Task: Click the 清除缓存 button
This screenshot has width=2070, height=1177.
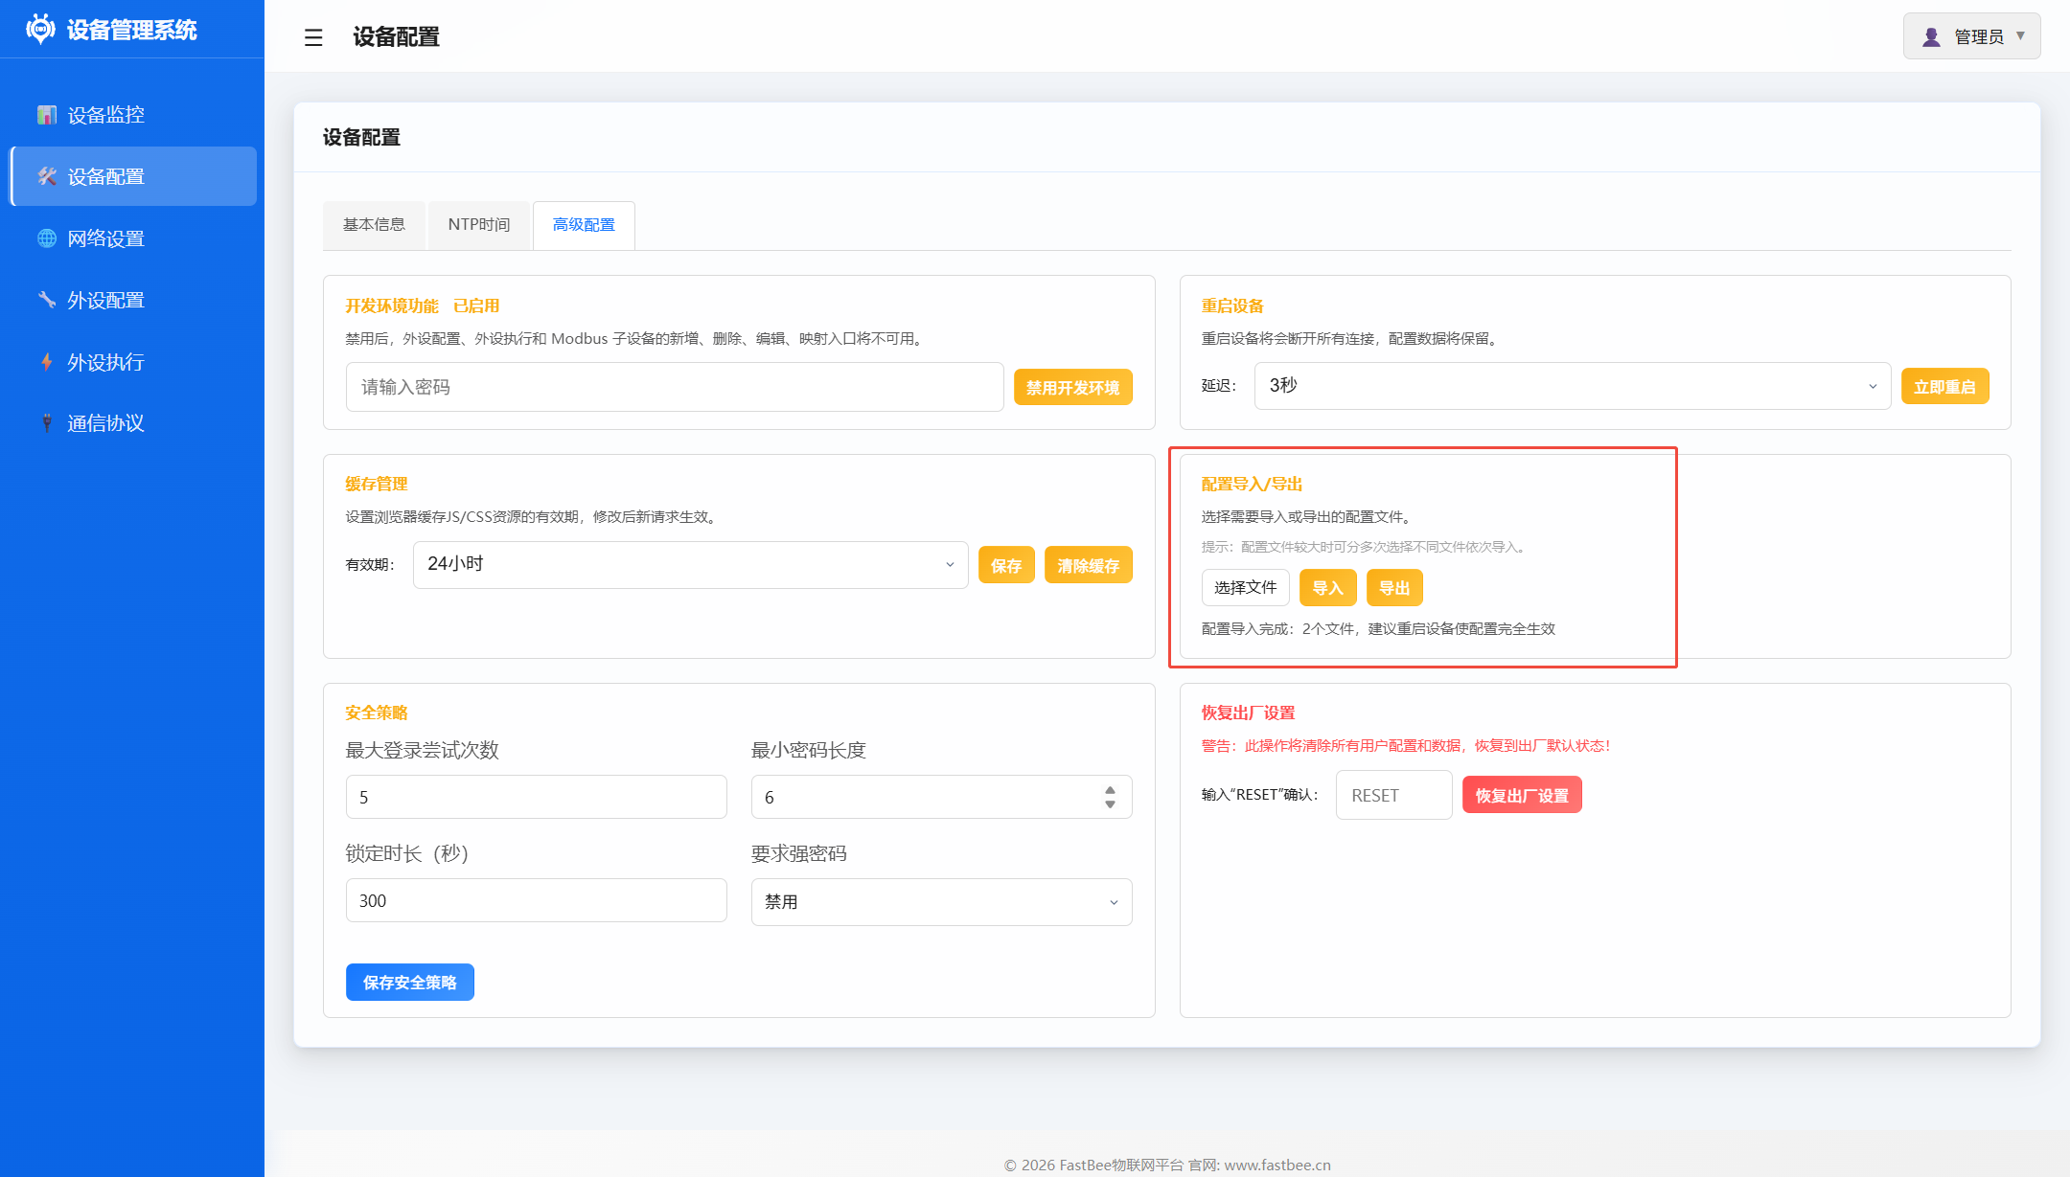Action: [x=1089, y=566]
